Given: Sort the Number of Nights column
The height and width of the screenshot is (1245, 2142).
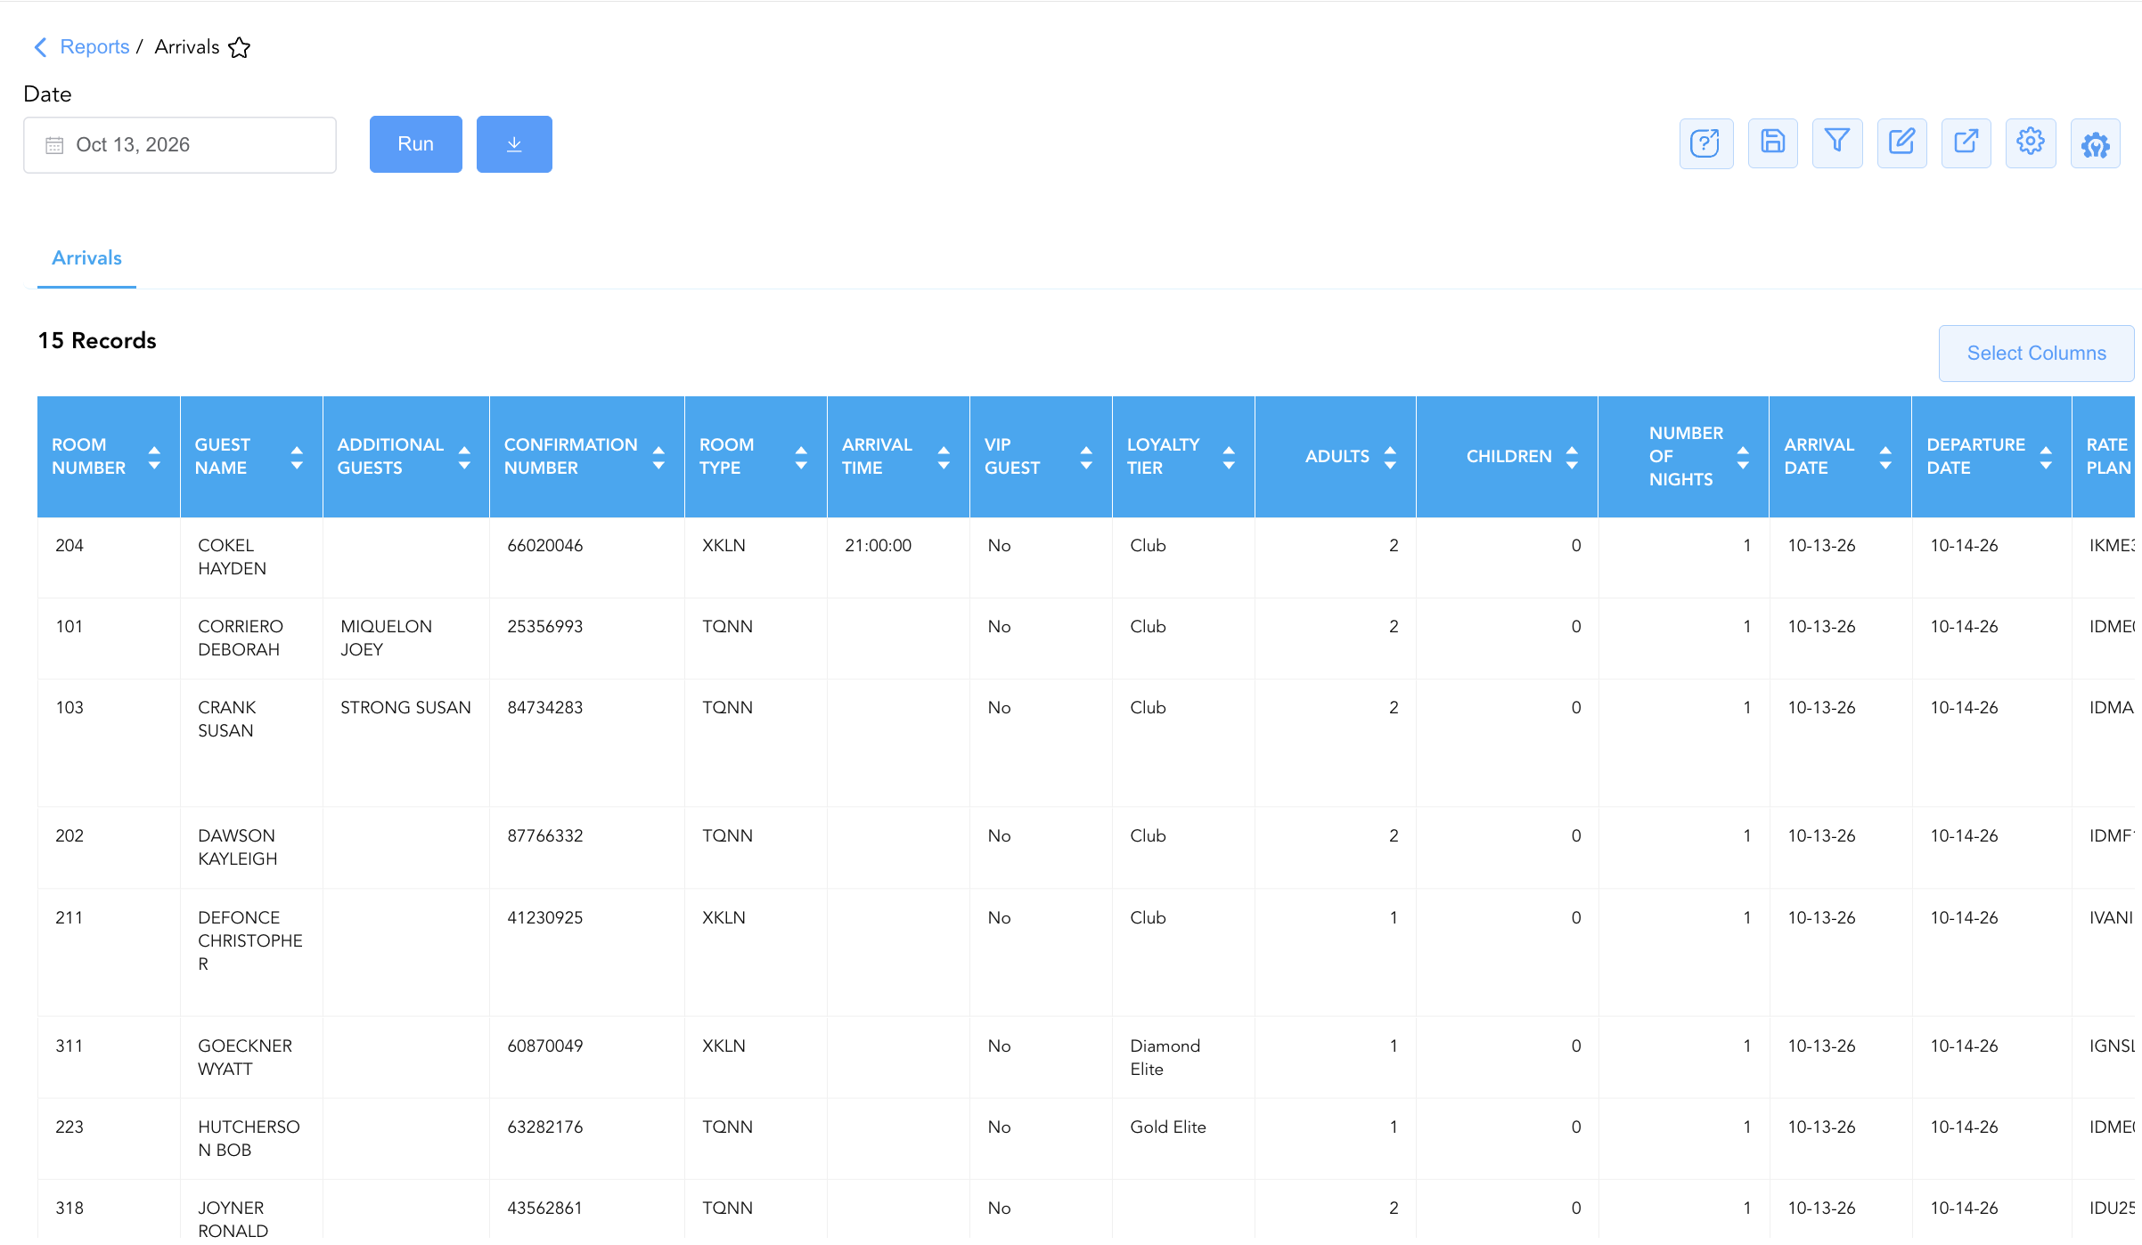Looking at the screenshot, I should 1743,457.
